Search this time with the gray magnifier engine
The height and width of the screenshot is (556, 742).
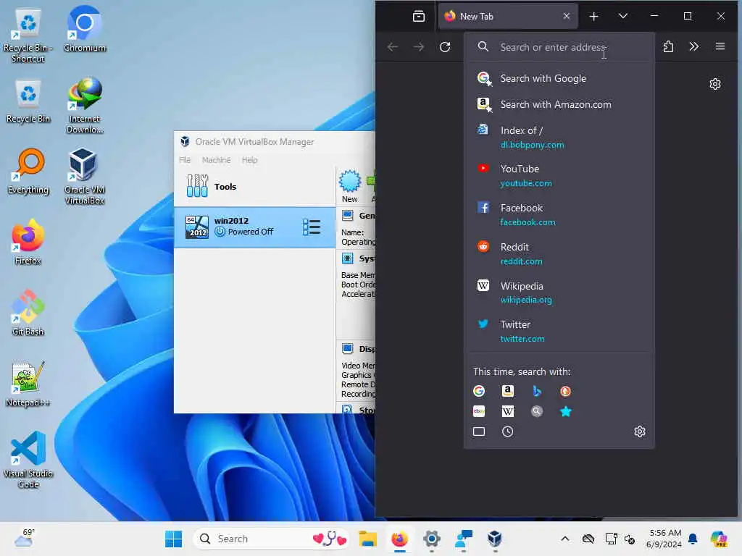[x=537, y=411]
